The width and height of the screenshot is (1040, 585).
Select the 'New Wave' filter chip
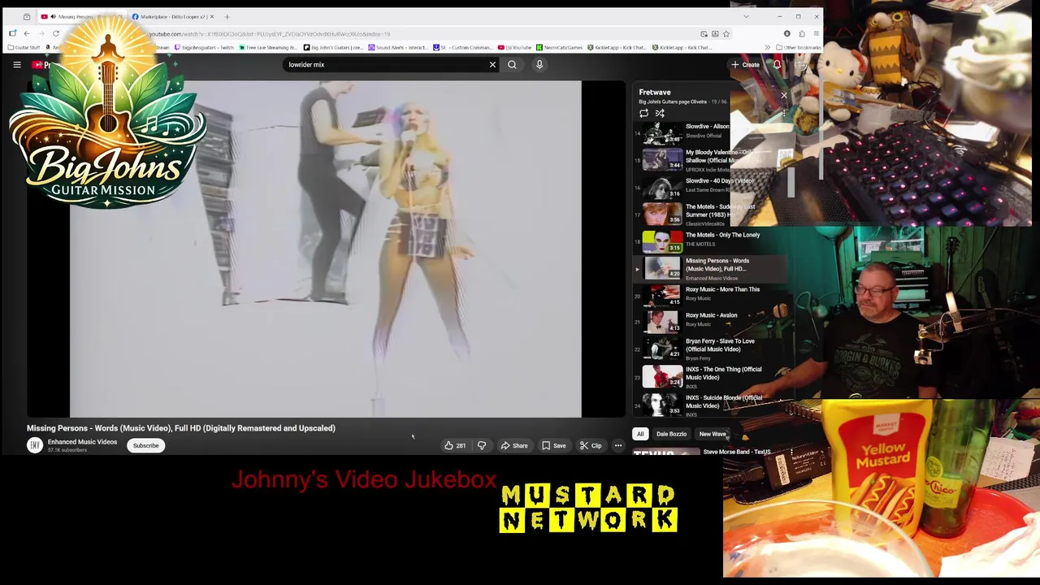tap(713, 434)
